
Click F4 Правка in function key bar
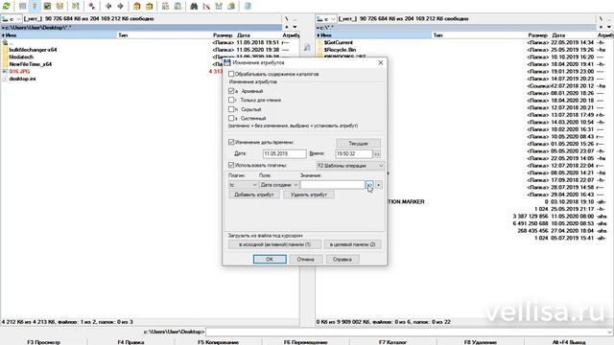pyautogui.click(x=130, y=342)
